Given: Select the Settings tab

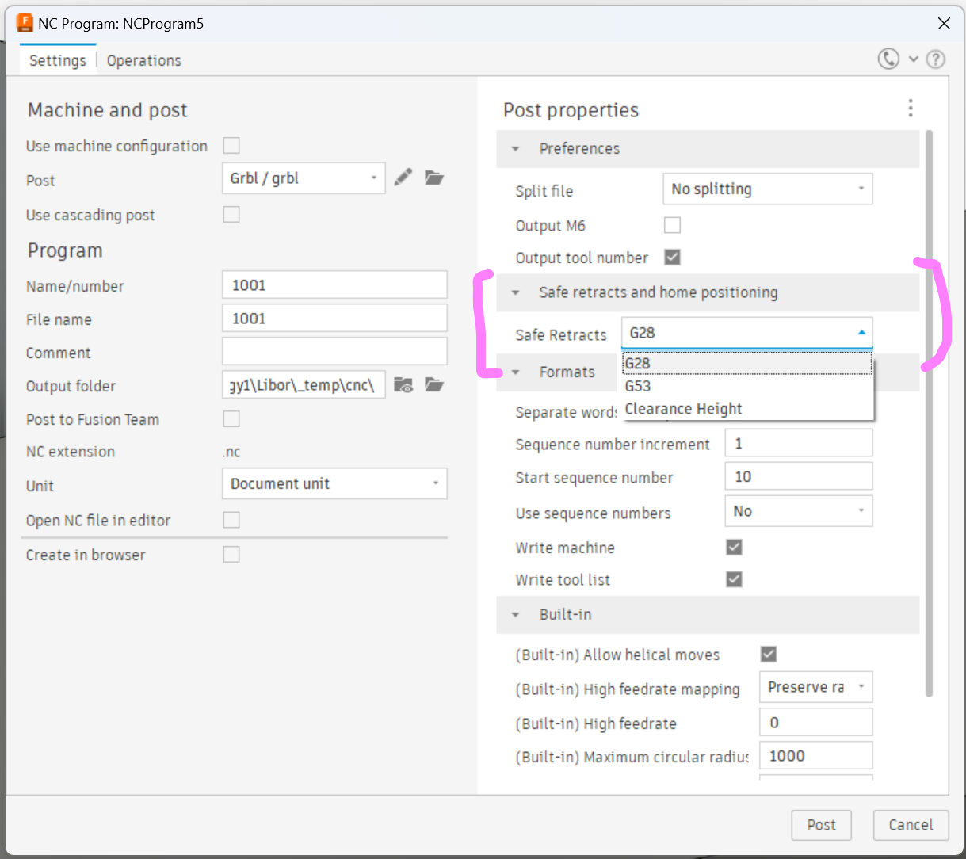Looking at the screenshot, I should tap(58, 61).
